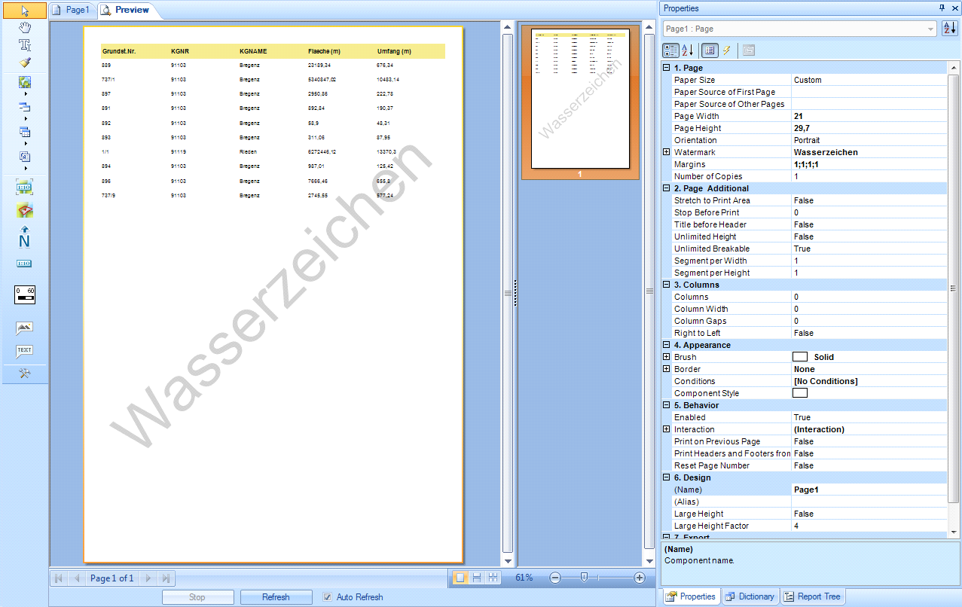The image size is (962, 607).
Task: Enable single page view mode
Action: tap(459, 578)
